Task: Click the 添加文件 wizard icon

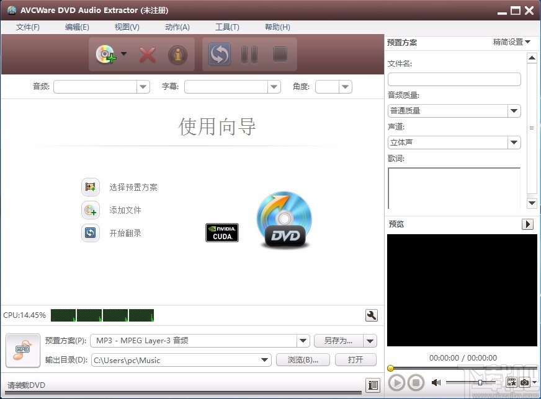Action: [x=91, y=210]
